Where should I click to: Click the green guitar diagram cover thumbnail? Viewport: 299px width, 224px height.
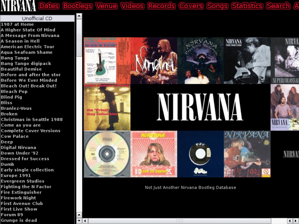(x=107, y=61)
